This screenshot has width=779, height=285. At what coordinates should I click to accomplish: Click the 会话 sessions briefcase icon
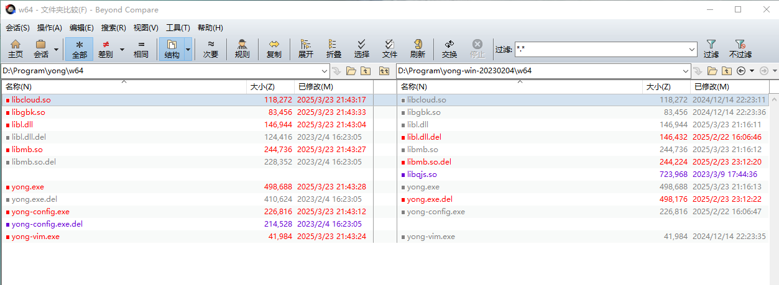(x=41, y=48)
